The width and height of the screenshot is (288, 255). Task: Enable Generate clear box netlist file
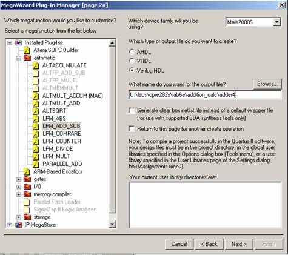[132, 110]
